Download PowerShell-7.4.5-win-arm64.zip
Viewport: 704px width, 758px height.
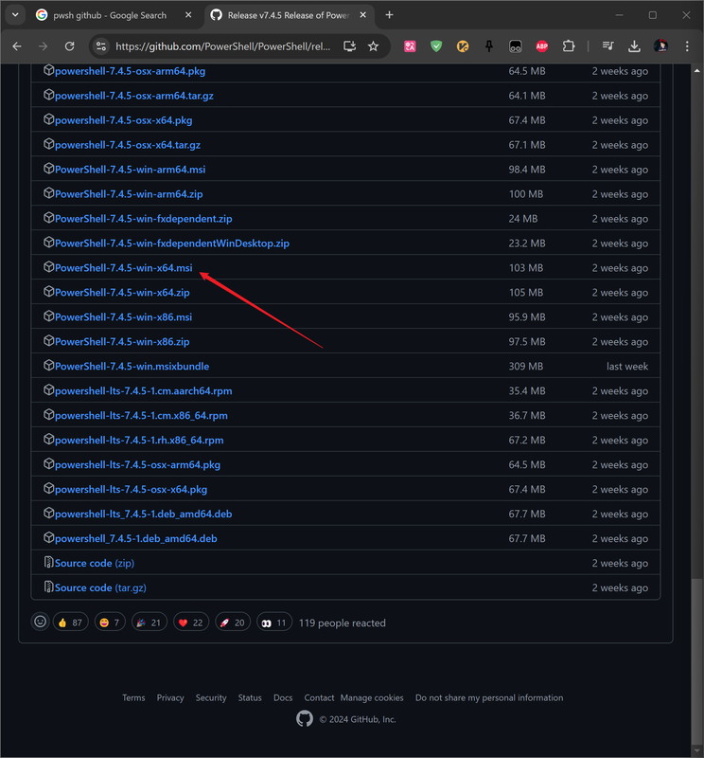(129, 194)
